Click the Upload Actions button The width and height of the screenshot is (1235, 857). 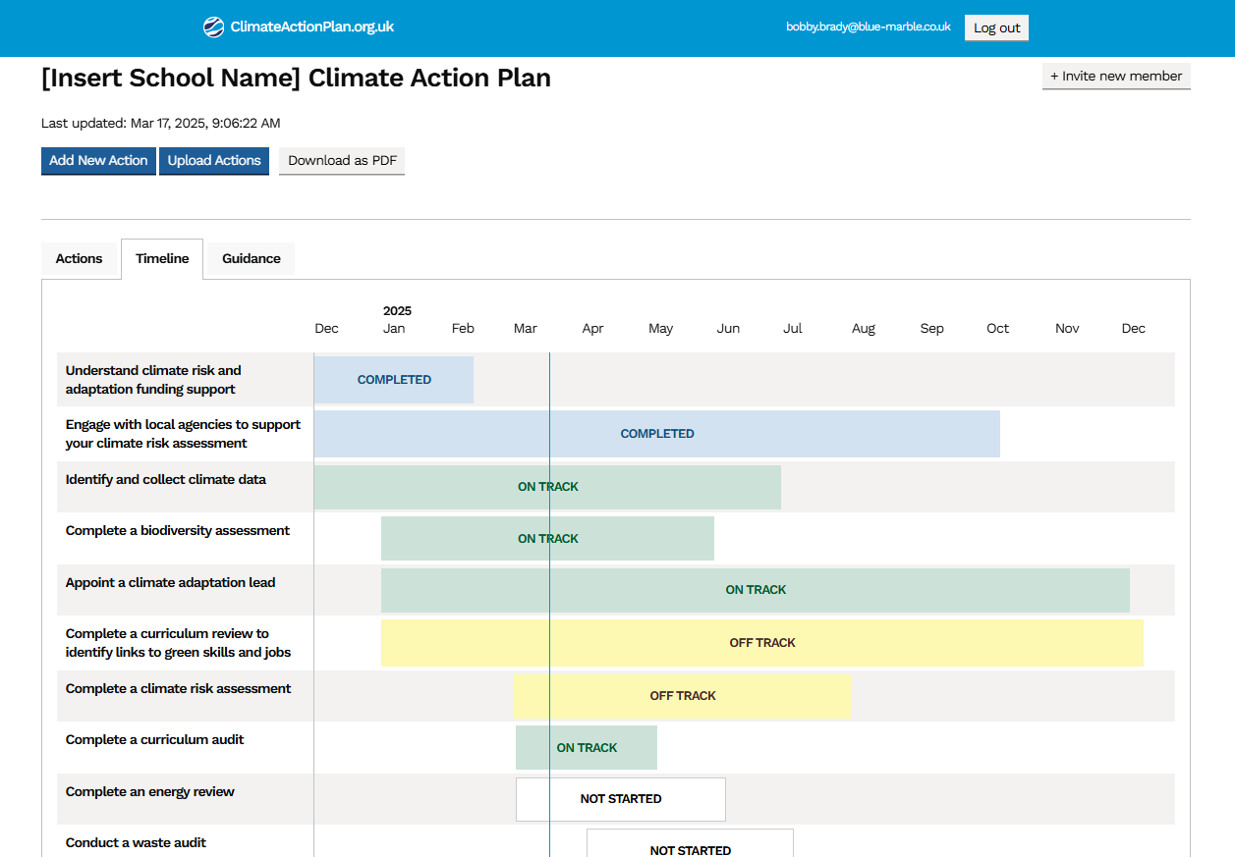[x=214, y=161]
